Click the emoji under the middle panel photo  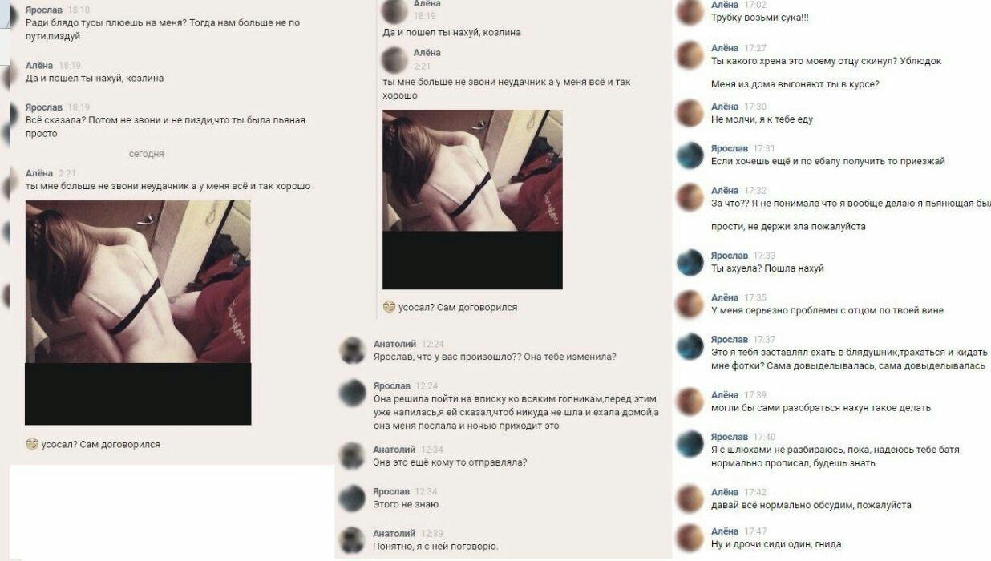(389, 307)
